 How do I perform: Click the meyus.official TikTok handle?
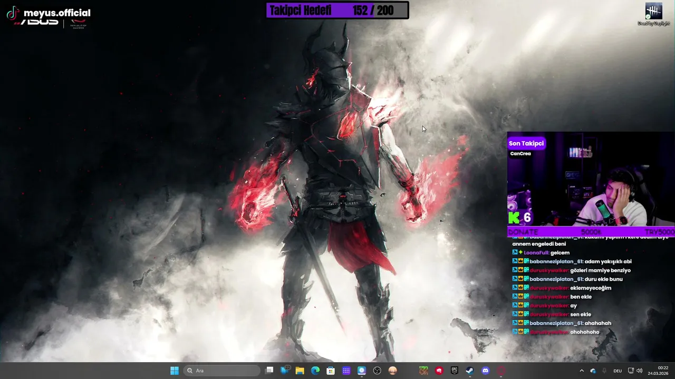pyautogui.click(x=57, y=13)
